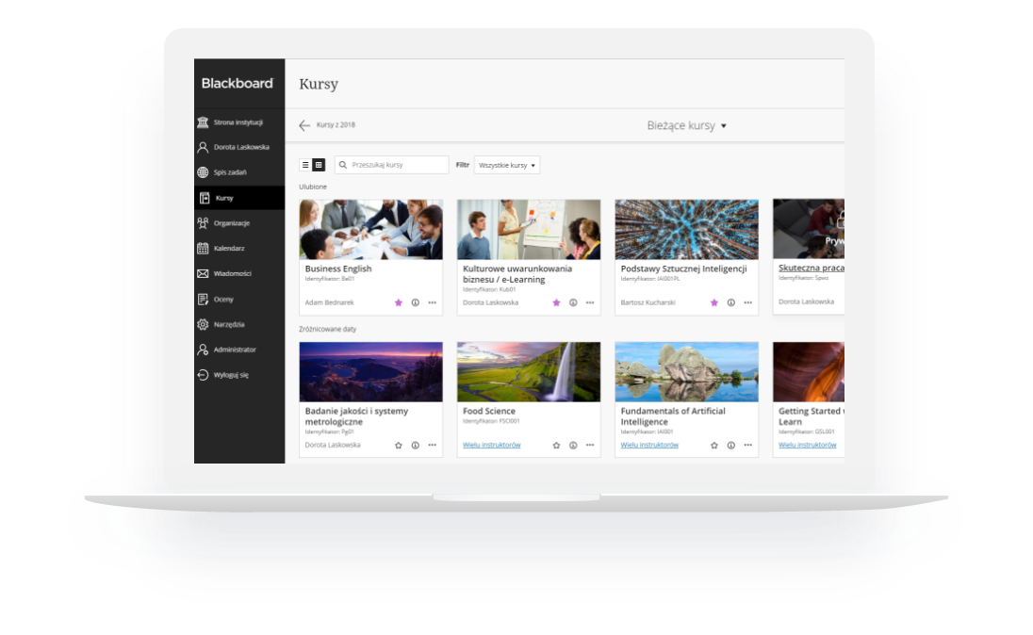Open info icon for Badanie jakości course

(415, 445)
